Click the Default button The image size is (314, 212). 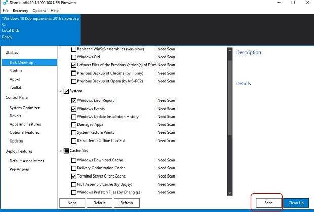click(100, 203)
